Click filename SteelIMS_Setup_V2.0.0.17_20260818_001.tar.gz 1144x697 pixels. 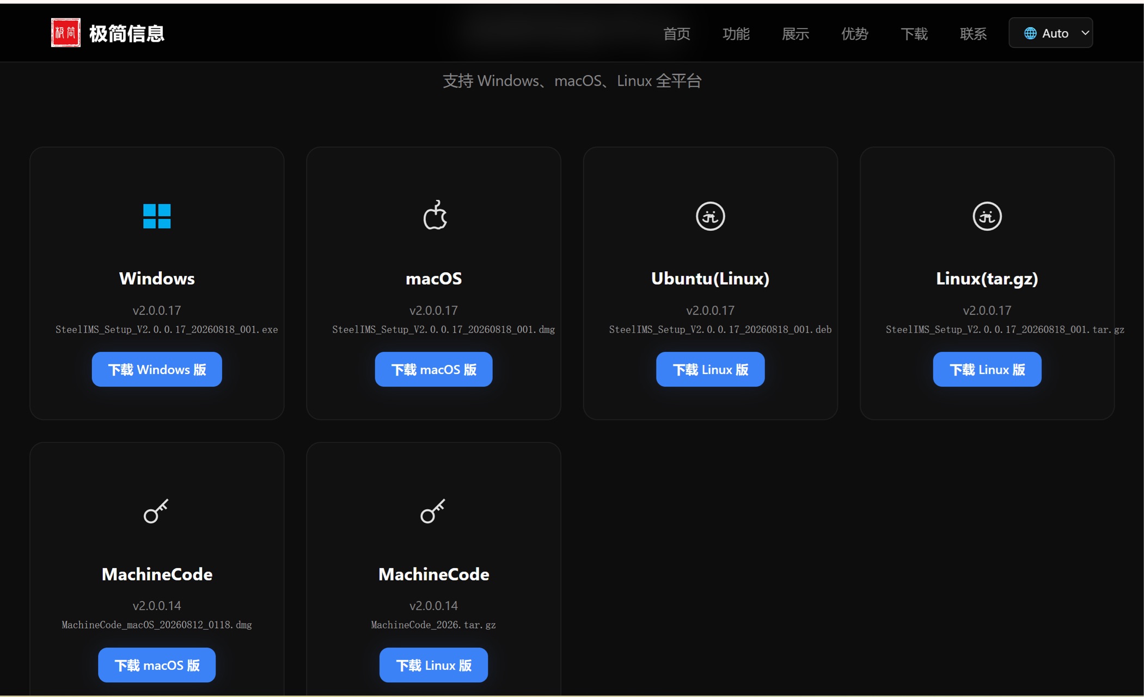coord(1005,329)
